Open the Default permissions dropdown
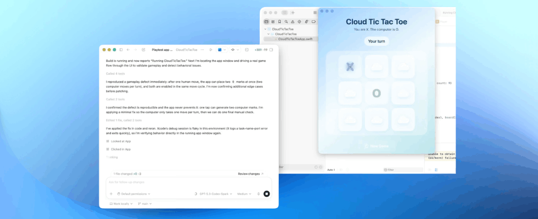Image resolution: width=538 pixels, height=219 pixels. [134, 194]
